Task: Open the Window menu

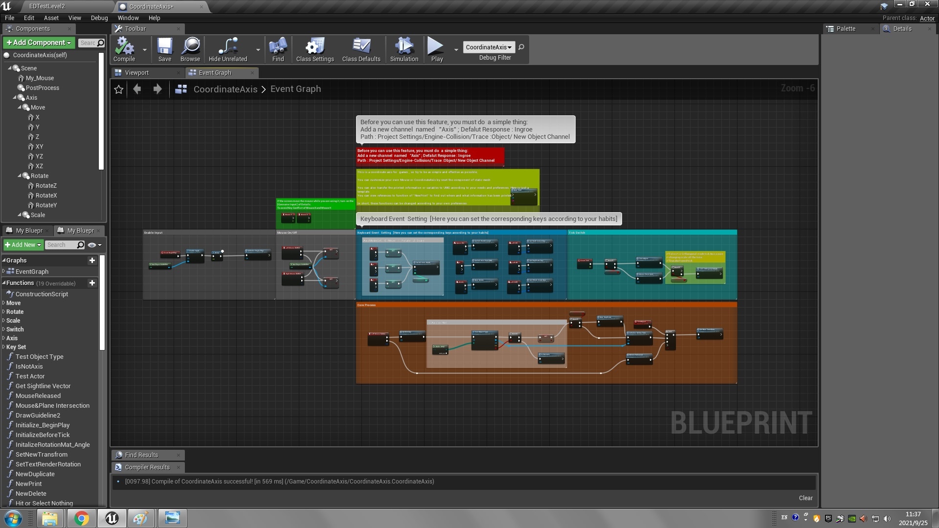Action: [x=128, y=18]
